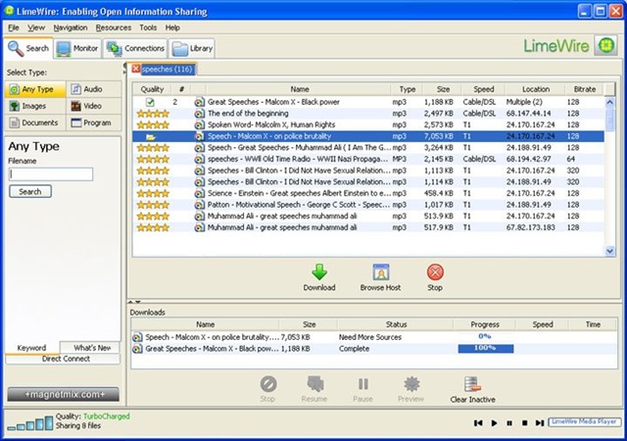Switch to the What's New tab
This screenshot has width=627, height=441.
pyautogui.click(x=91, y=348)
